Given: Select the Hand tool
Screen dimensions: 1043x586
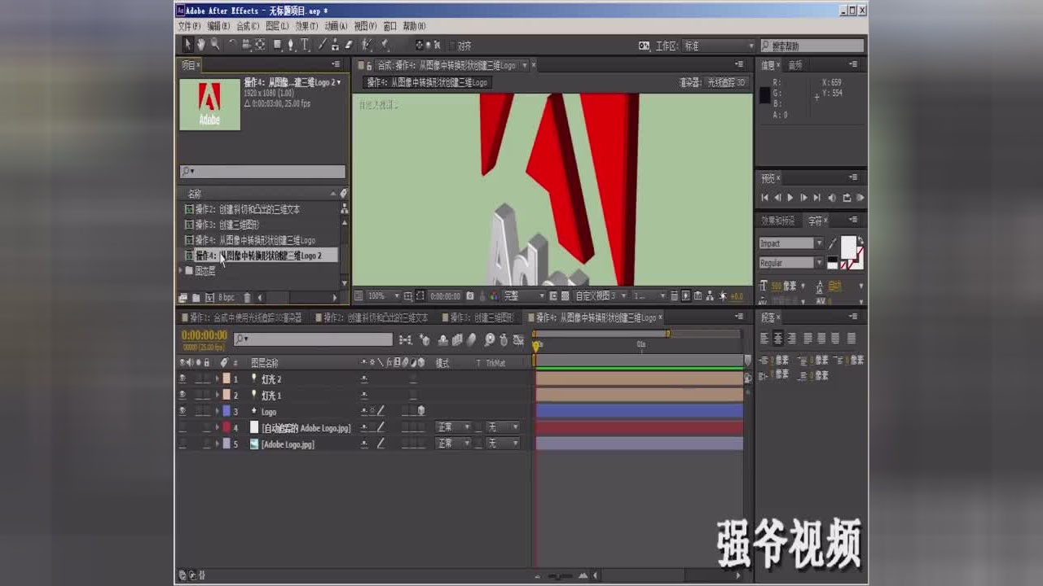Looking at the screenshot, I should [201, 45].
